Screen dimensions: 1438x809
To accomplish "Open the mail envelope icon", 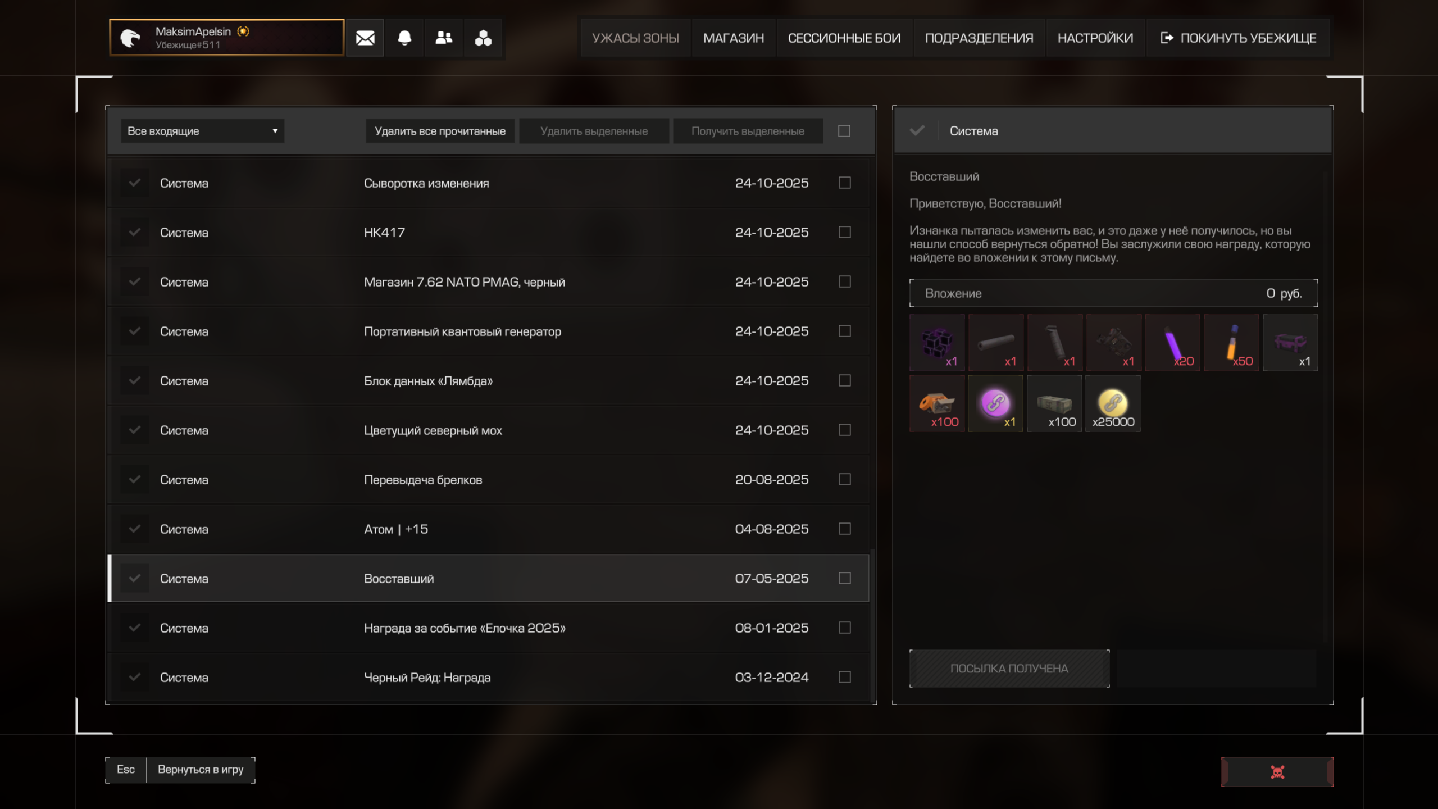I will click(x=365, y=38).
